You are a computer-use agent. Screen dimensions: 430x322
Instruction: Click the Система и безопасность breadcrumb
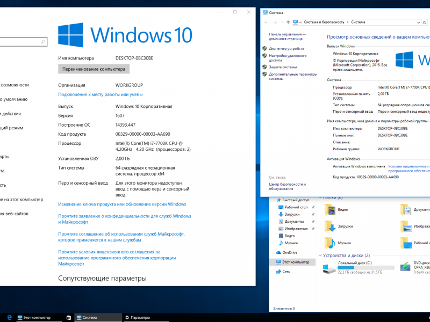pos(324,22)
